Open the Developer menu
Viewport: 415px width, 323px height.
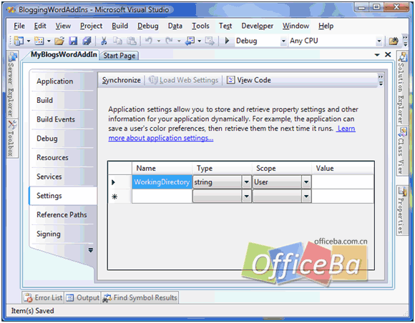[x=257, y=26]
